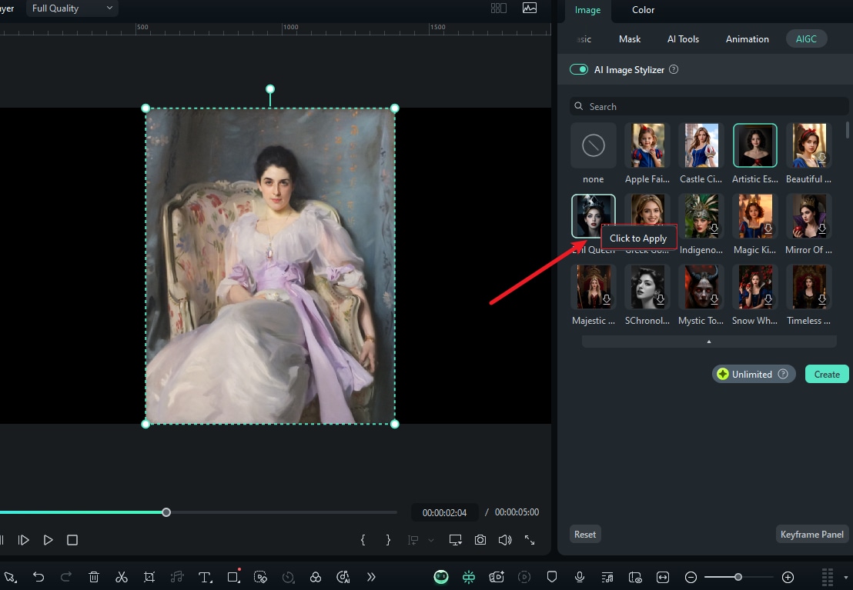Zoom out the timeline with minus
Screen dimensions: 853x590
coord(691,577)
